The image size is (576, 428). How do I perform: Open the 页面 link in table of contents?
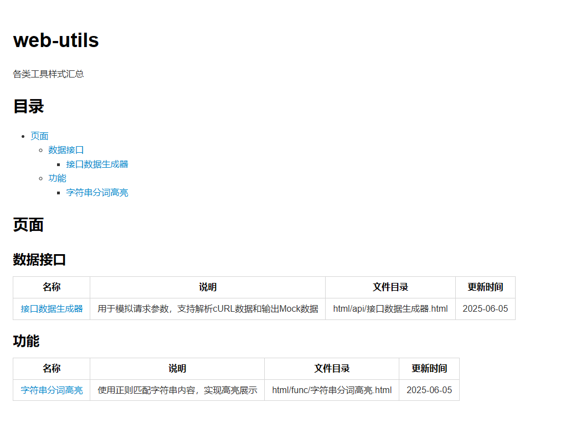pos(39,136)
